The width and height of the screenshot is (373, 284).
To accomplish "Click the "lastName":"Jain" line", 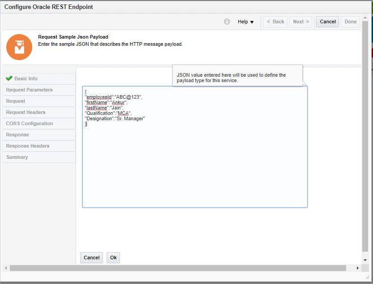I will click(104, 108).
